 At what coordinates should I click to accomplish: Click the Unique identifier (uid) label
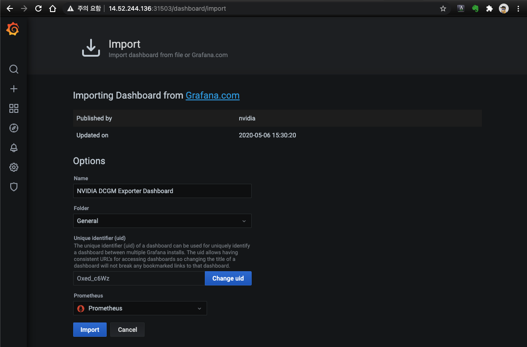[100, 238]
